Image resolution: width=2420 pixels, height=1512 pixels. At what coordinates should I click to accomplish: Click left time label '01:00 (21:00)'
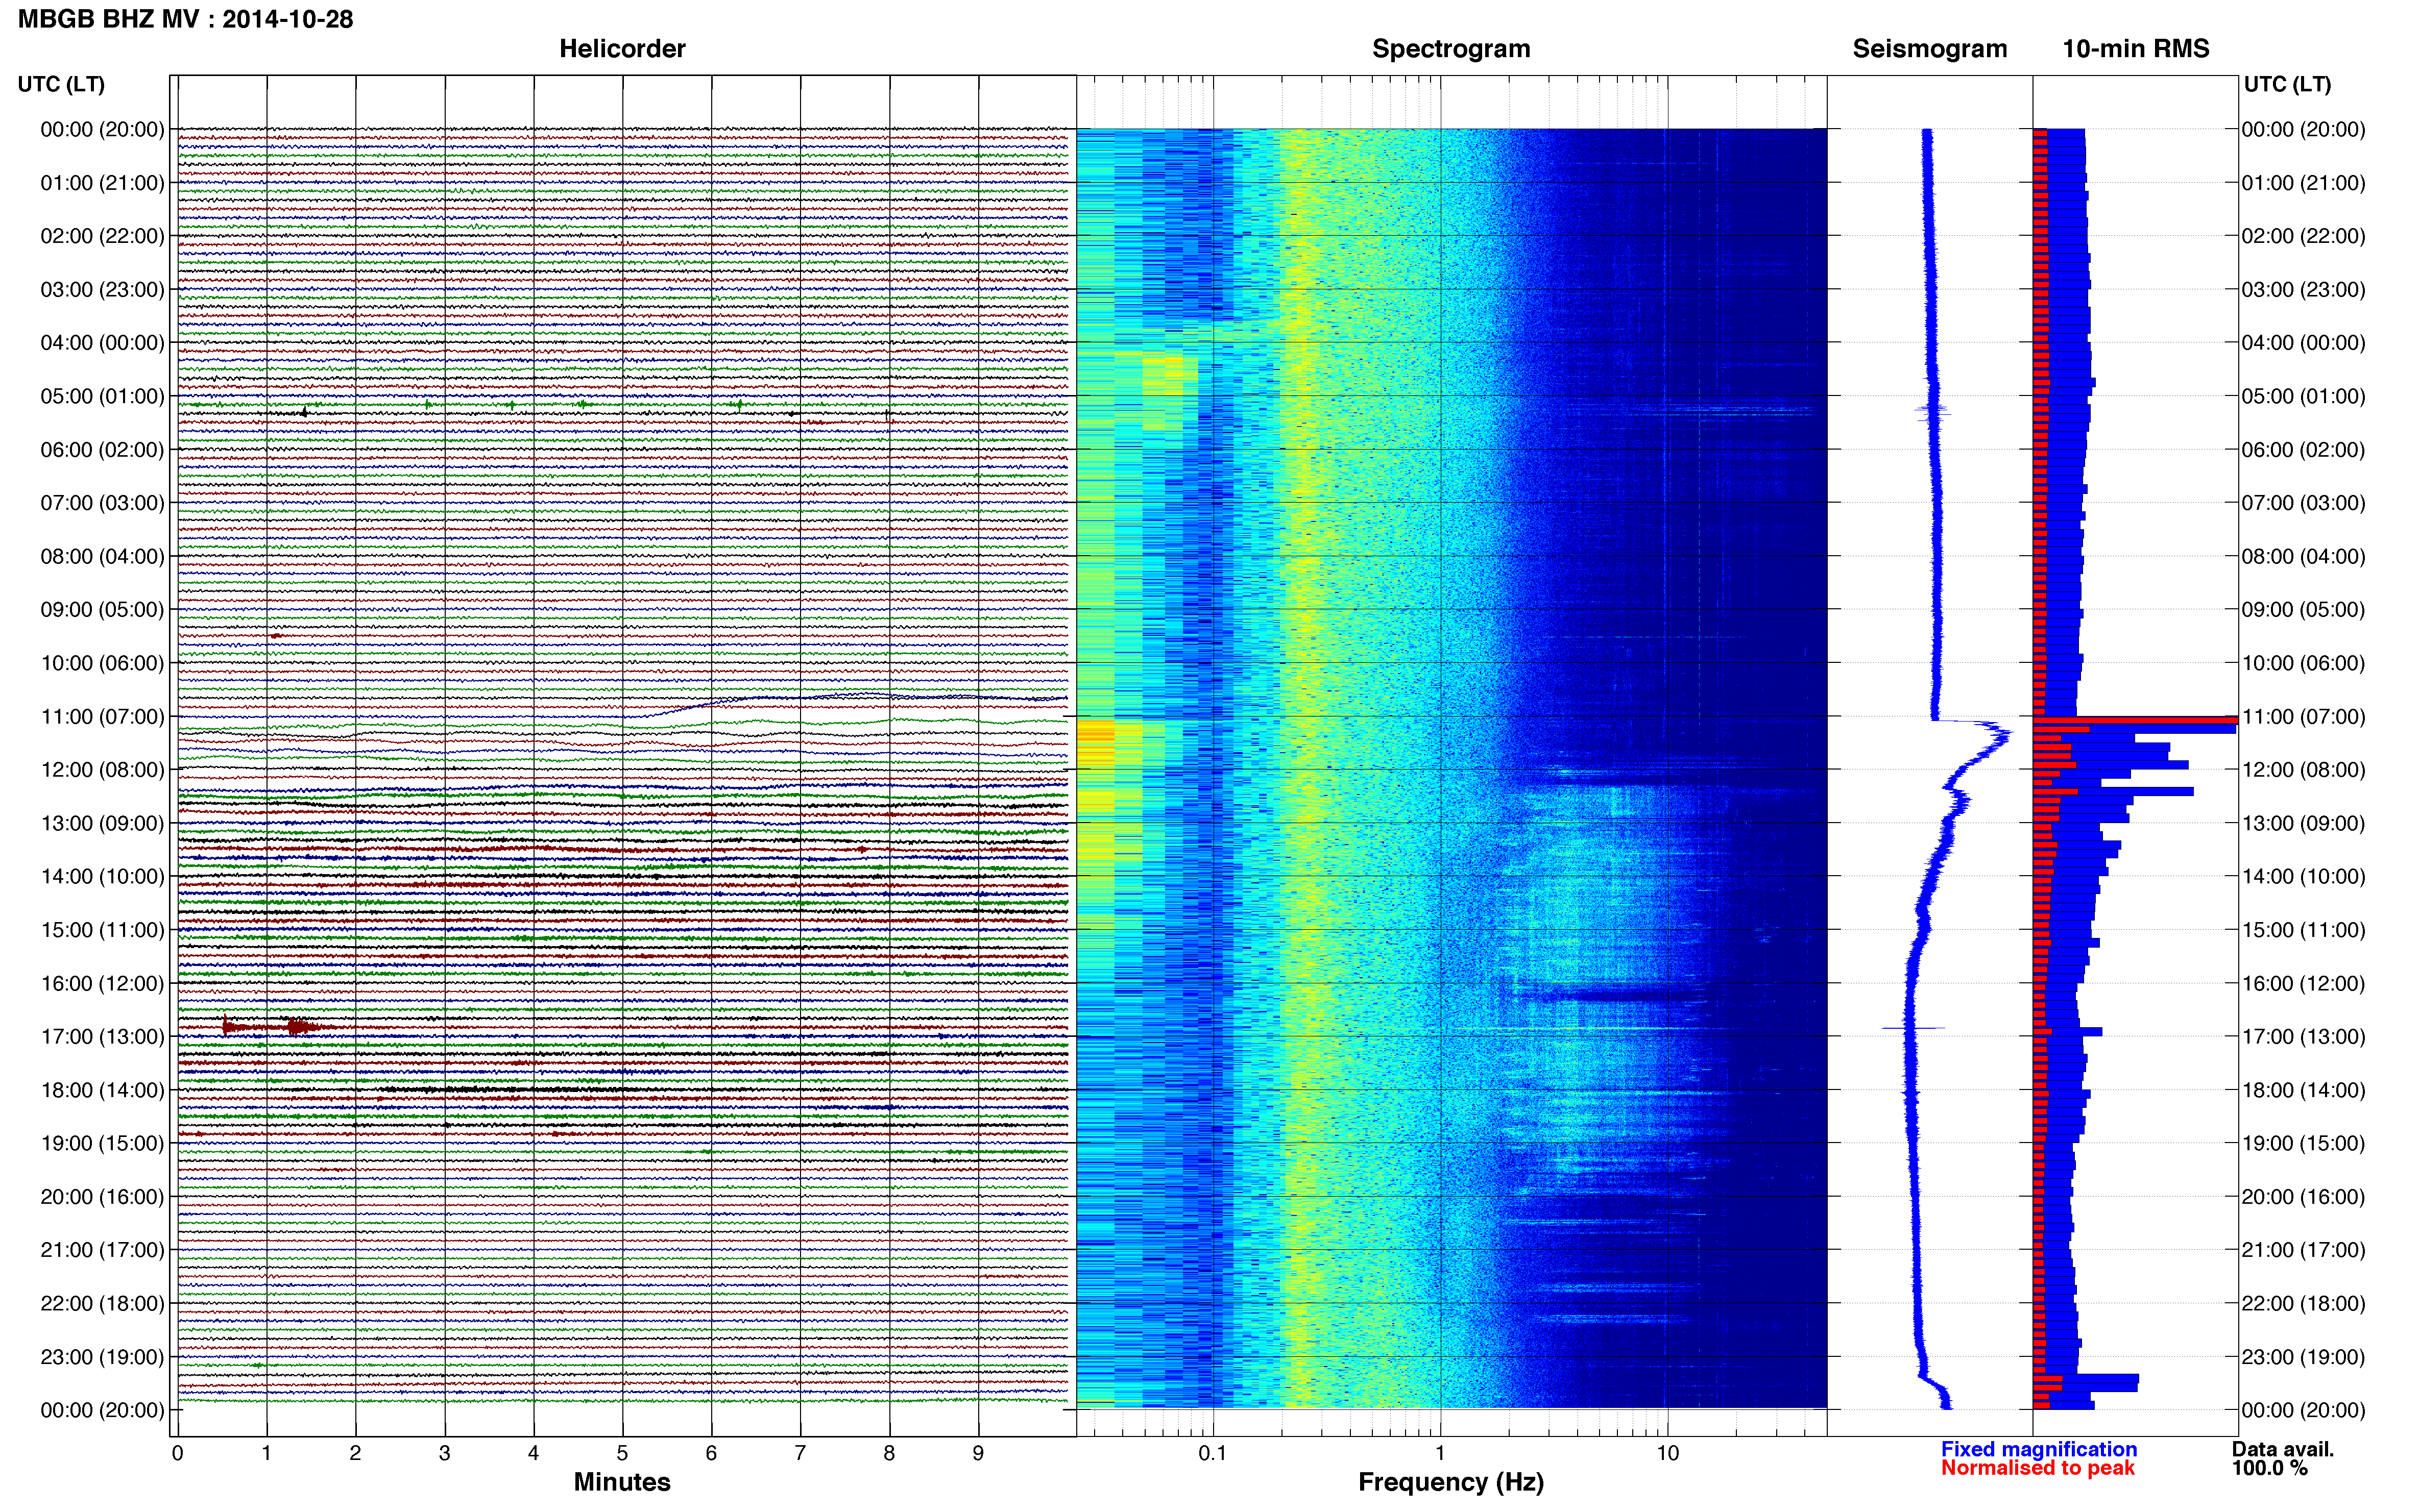click(x=102, y=183)
